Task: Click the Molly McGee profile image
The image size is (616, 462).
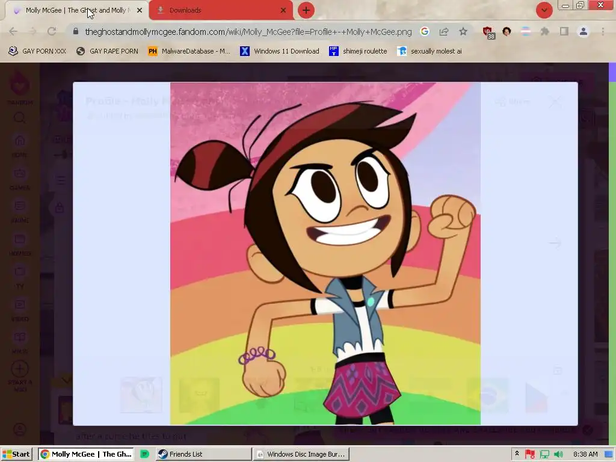Action: click(325, 253)
